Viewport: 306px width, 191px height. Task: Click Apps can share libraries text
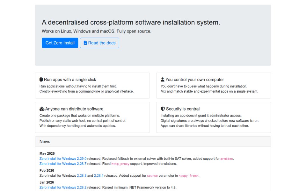point(205,126)
